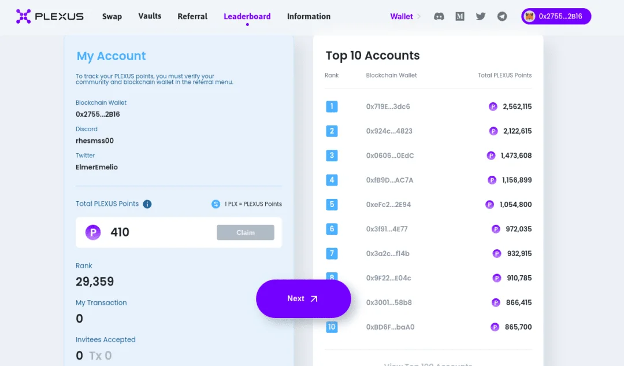Click the points value 866,415

pyautogui.click(x=519, y=302)
